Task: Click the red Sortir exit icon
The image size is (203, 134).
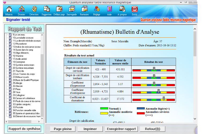Action: tap(134, 11)
